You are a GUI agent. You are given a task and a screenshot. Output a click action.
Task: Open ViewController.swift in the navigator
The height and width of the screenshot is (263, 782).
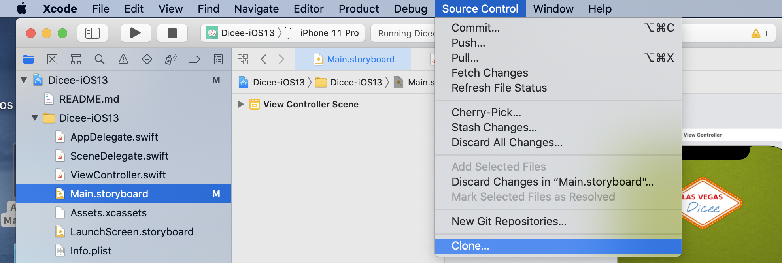click(x=118, y=175)
